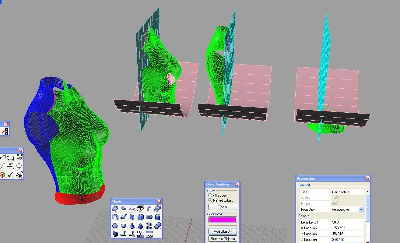
Task: Click the quads-to-triangles conversion icon
Action: [x=141, y=234]
